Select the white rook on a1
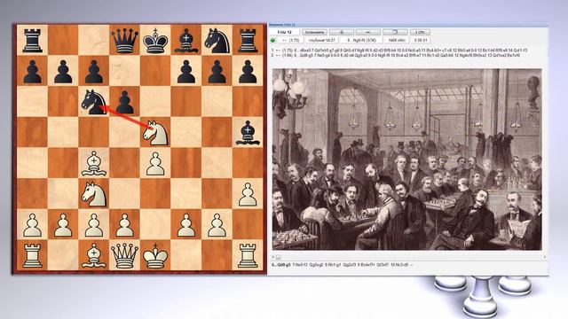The image size is (568, 319). (x=32, y=256)
